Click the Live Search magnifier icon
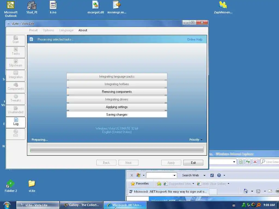Screen dimensions: 279x209 point(263,162)
